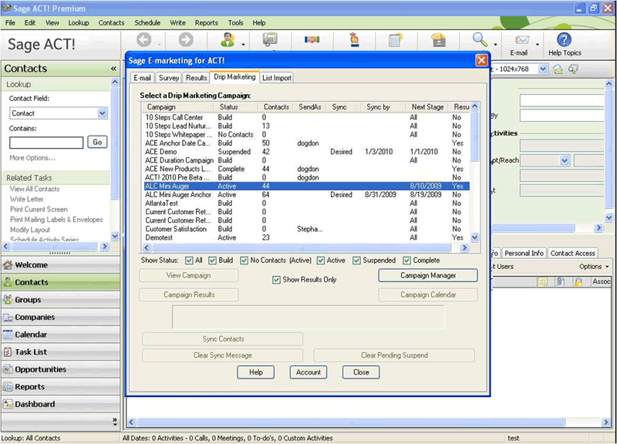Click the History file-box toolbar icon
Viewport: 617px width, 444px height.
(x=438, y=40)
